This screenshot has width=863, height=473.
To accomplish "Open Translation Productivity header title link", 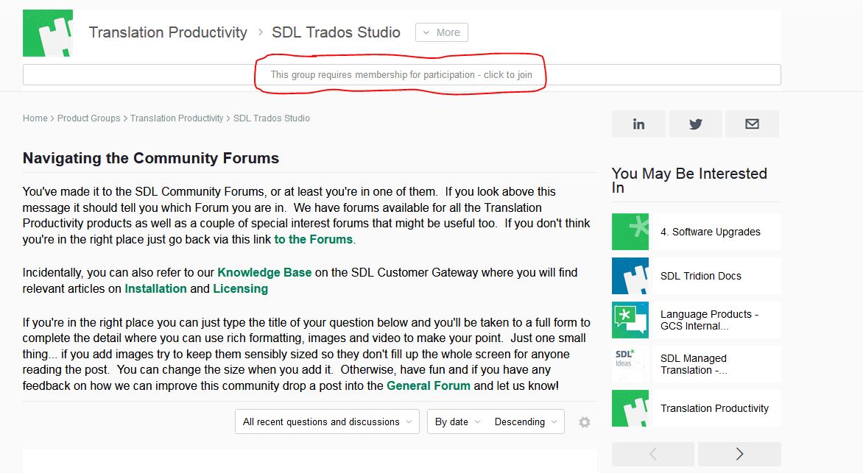I will 168,32.
